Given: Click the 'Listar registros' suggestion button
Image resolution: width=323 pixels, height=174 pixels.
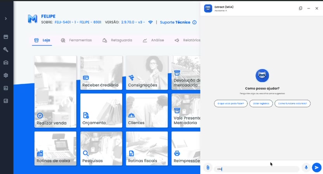Looking at the screenshot, I should 261,103.
